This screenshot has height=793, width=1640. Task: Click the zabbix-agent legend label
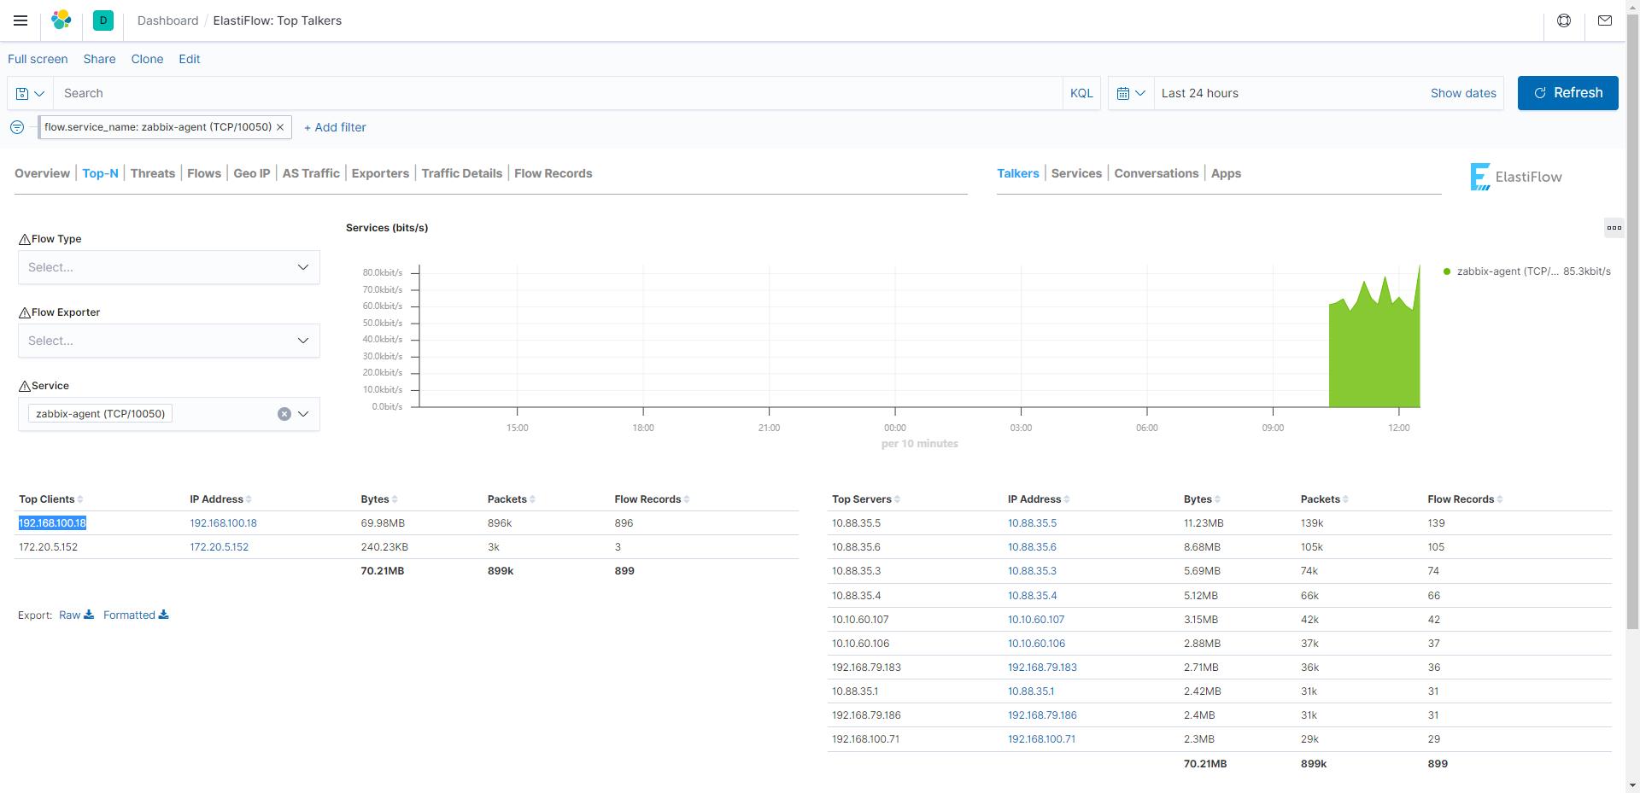pos(1508,271)
